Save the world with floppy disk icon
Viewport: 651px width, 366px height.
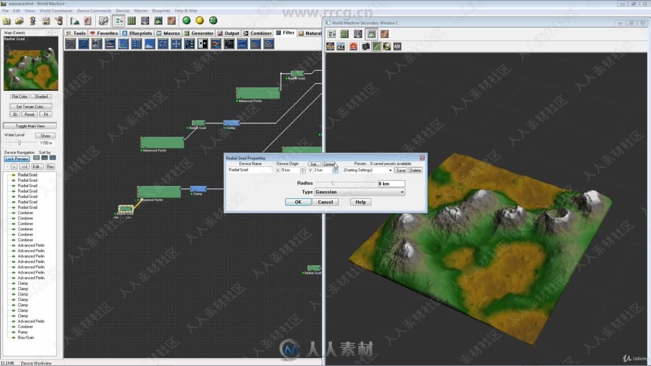(46, 21)
